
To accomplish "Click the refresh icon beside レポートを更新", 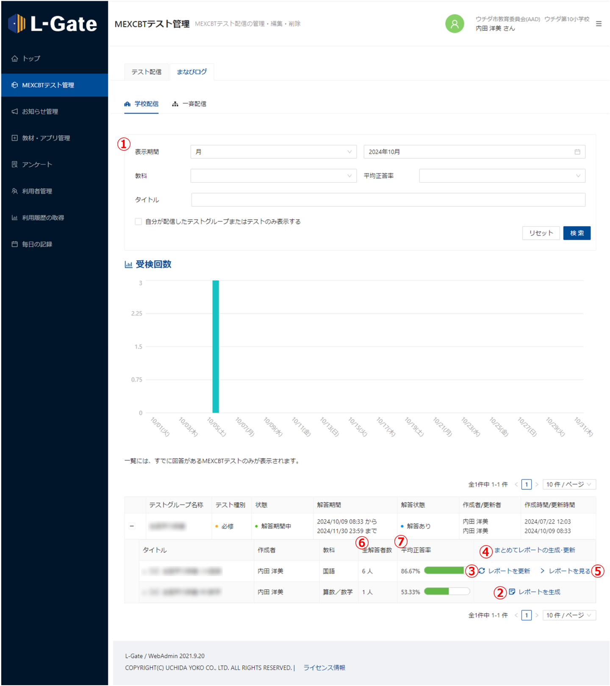I will tap(482, 571).
